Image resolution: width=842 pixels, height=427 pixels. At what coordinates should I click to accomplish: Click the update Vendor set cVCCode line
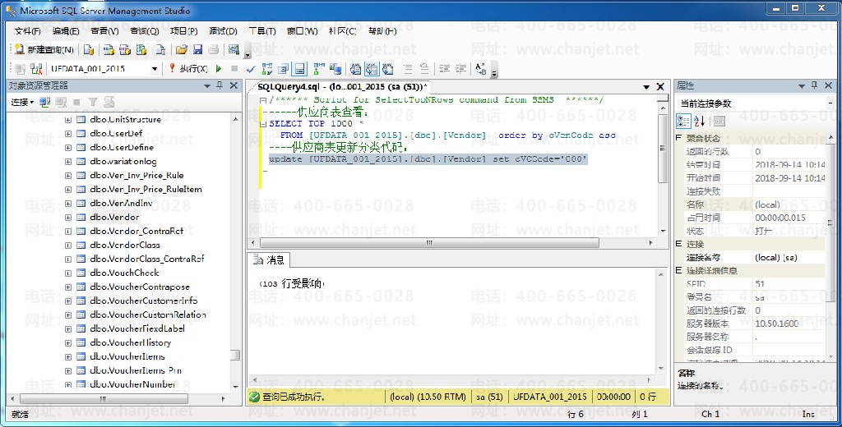tap(428, 159)
